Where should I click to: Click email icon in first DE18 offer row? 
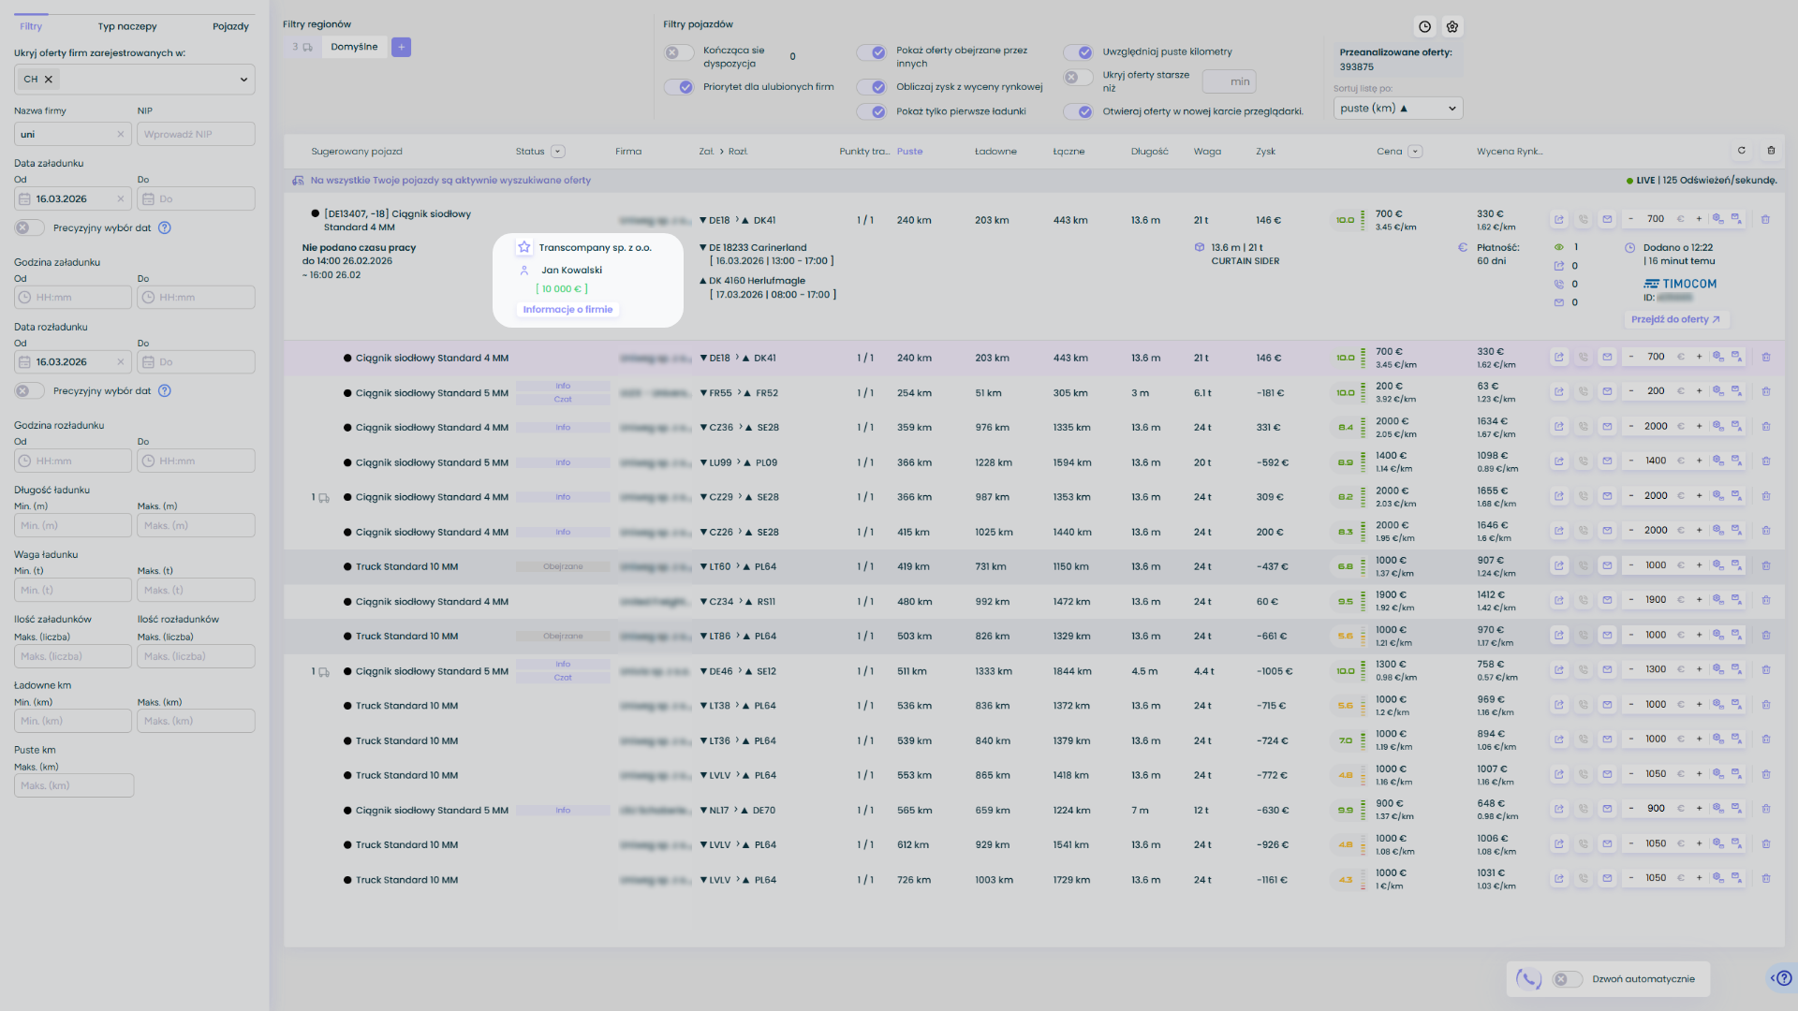[1607, 219]
